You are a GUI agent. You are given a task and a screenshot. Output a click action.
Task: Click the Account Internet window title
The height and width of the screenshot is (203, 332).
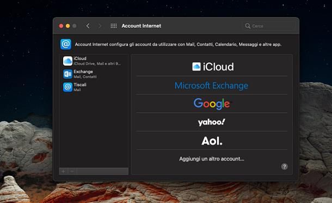141,26
